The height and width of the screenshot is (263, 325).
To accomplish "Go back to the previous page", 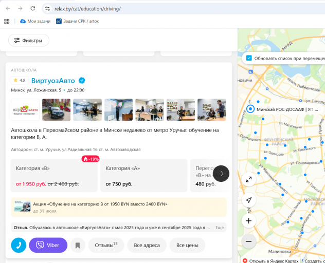I will coord(8,9).
